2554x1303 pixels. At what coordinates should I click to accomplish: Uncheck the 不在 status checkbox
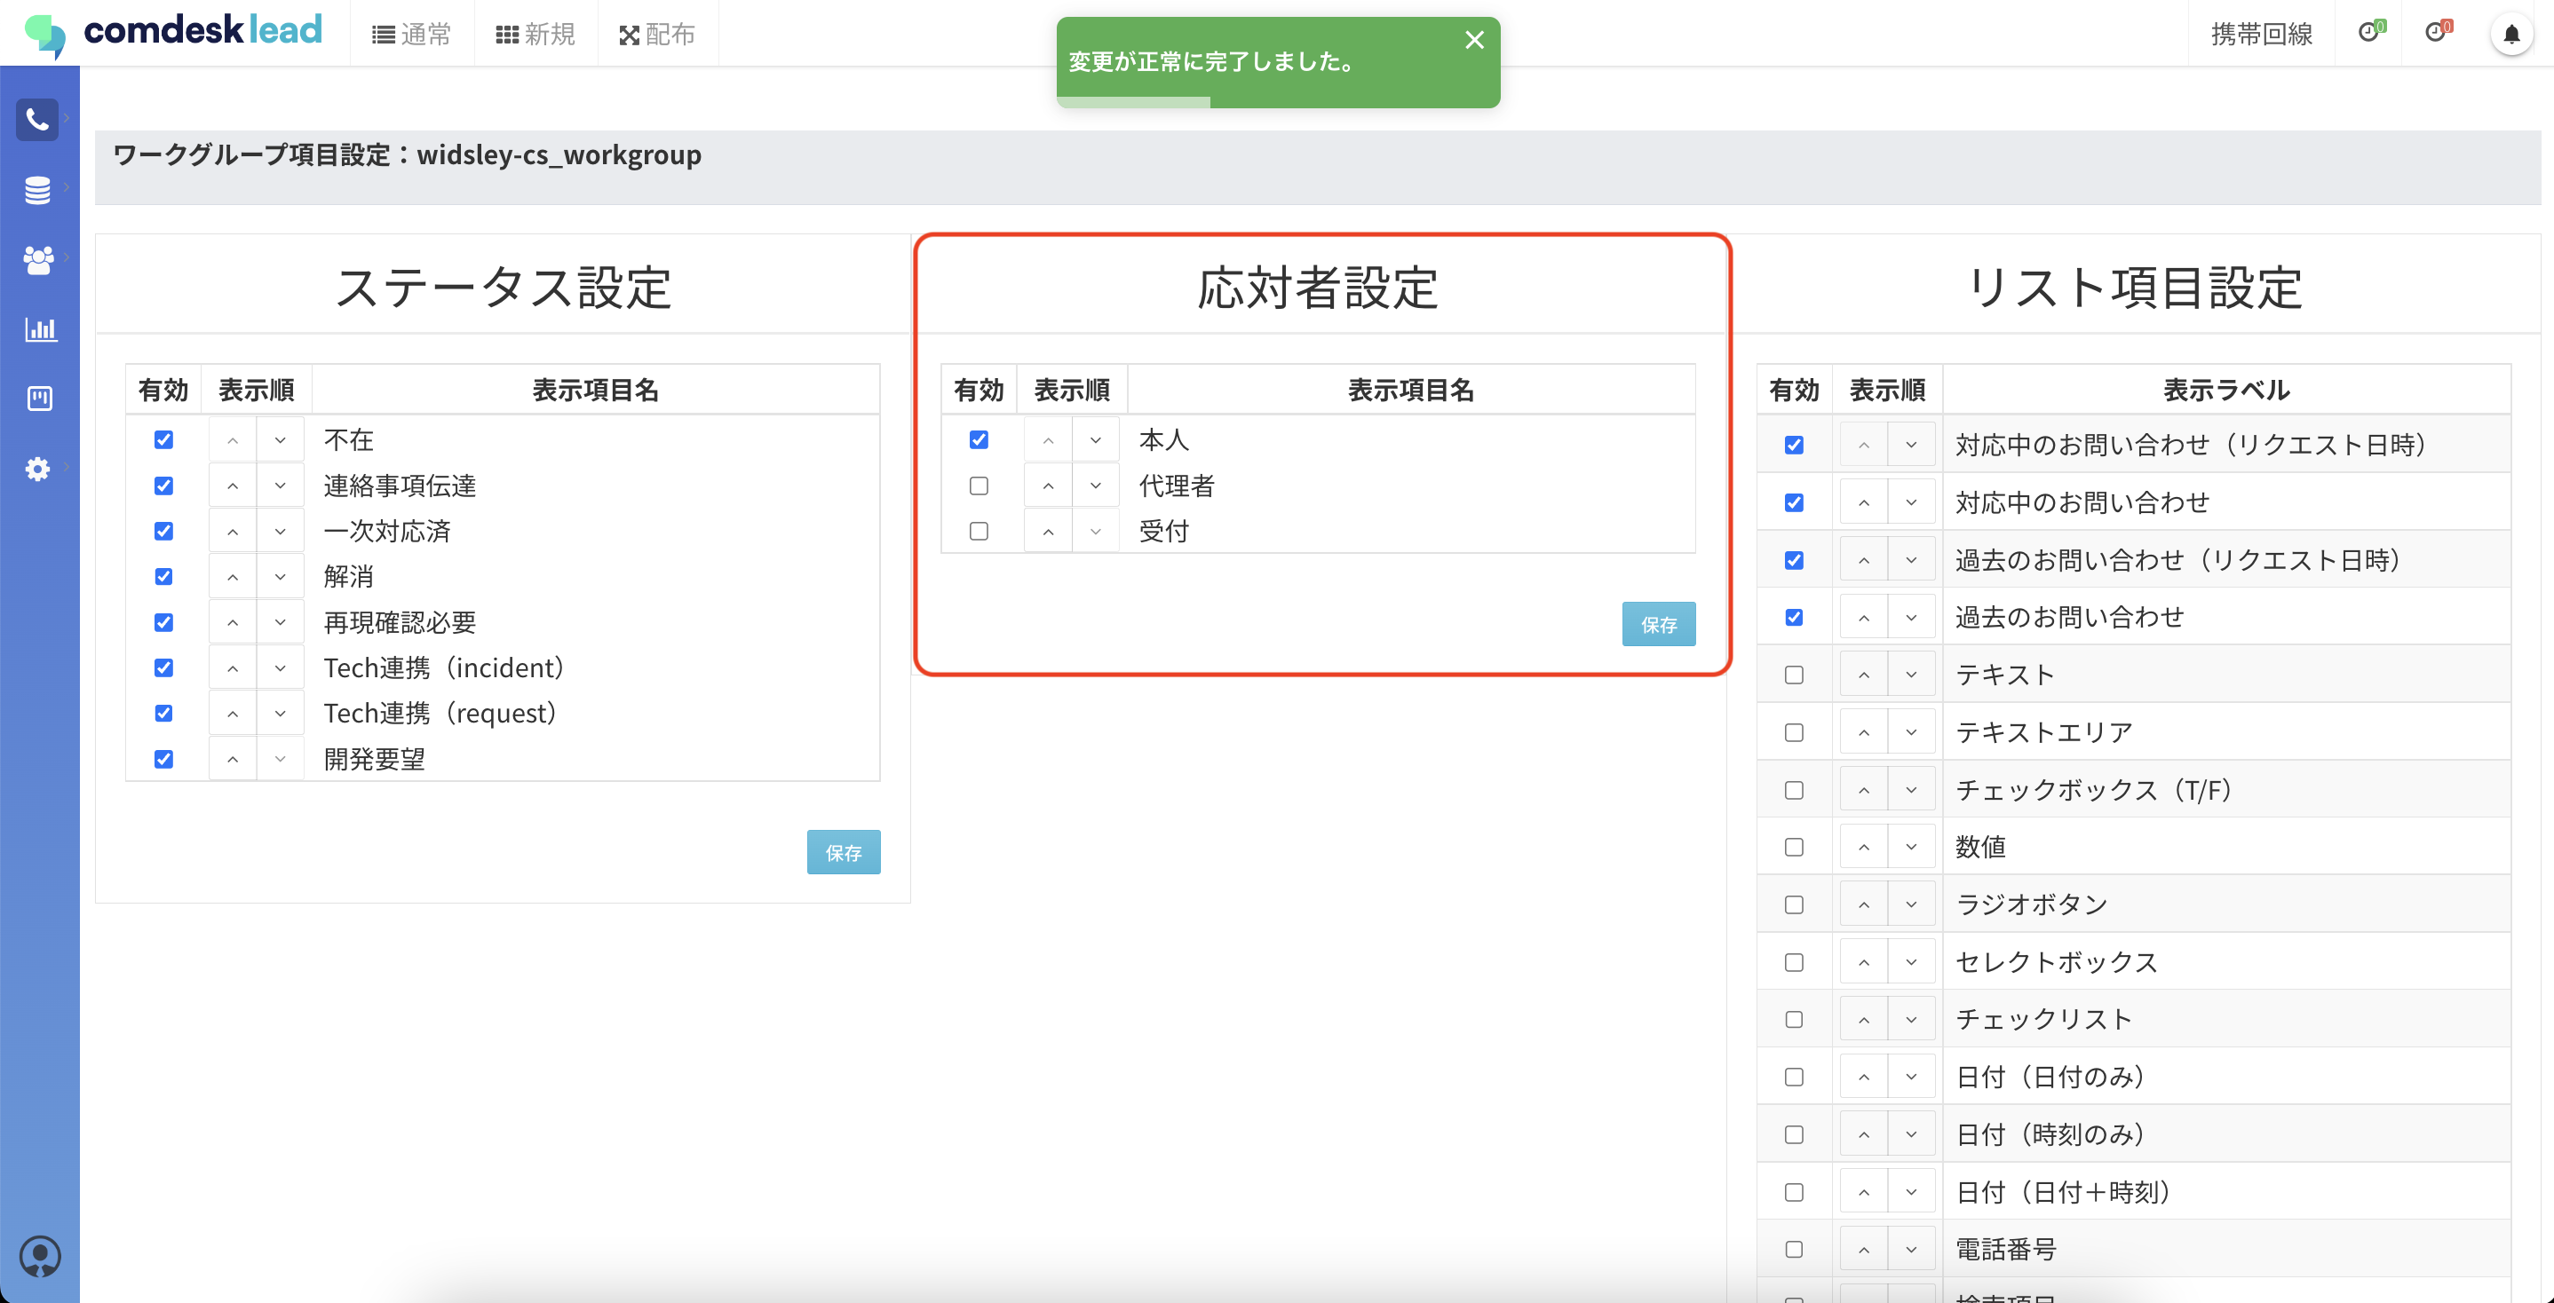(163, 440)
